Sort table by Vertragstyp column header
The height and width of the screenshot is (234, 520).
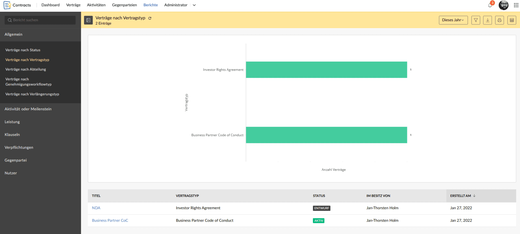(x=187, y=196)
